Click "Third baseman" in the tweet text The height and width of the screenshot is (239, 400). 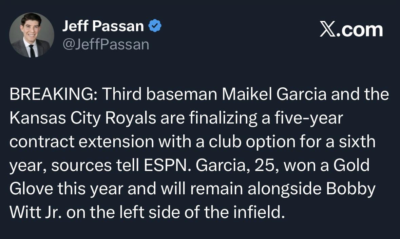coord(160,95)
